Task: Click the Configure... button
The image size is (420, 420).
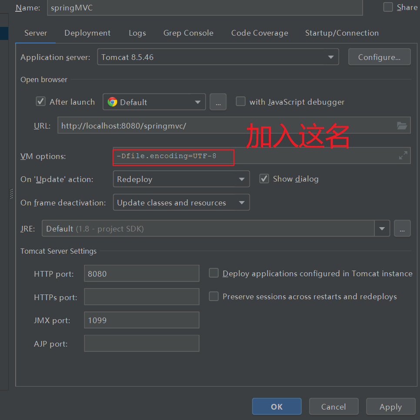Action: (379, 57)
